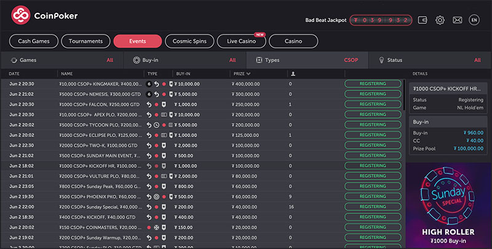Open the wallet icon in header

pyautogui.click(x=423, y=20)
